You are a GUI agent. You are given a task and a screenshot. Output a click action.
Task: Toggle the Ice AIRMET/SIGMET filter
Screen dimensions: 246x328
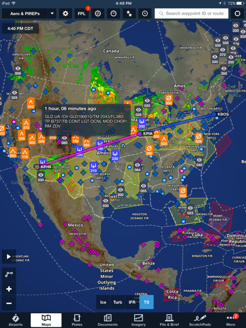pos(103,302)
